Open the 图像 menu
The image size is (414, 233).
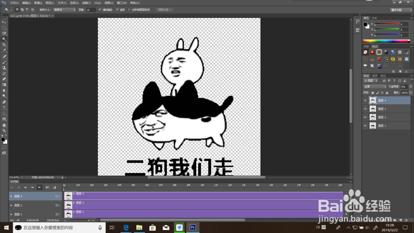[38, 3]
